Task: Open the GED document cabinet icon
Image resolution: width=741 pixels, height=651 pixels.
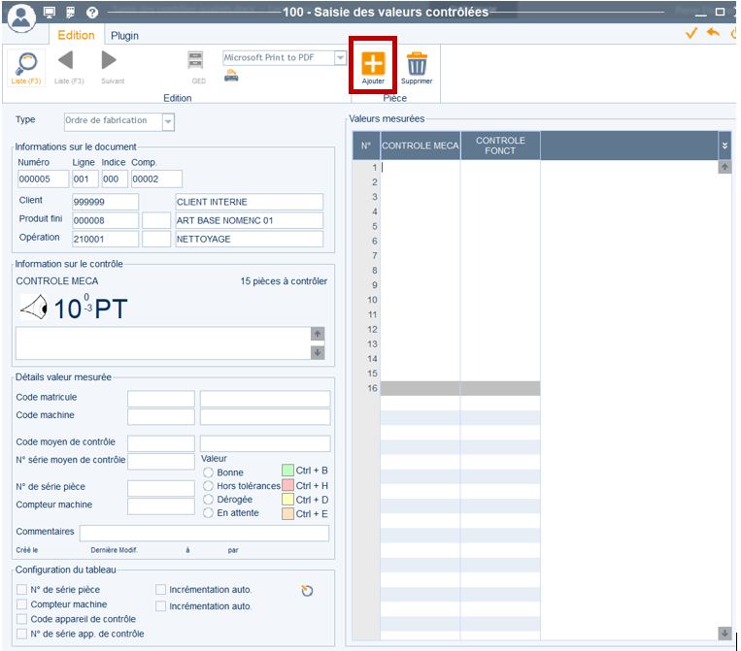Action: tap(195, 61)
